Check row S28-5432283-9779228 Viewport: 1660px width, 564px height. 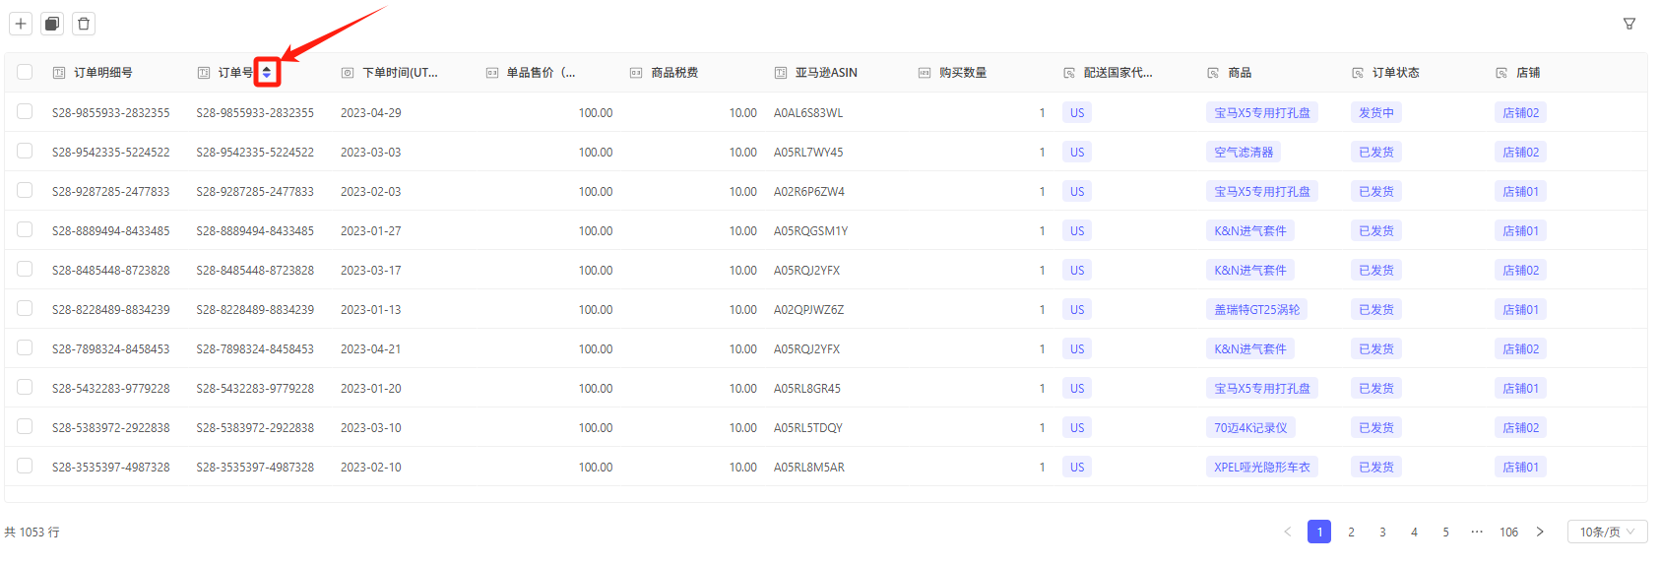pyautogui.click(x=25, y=387)
